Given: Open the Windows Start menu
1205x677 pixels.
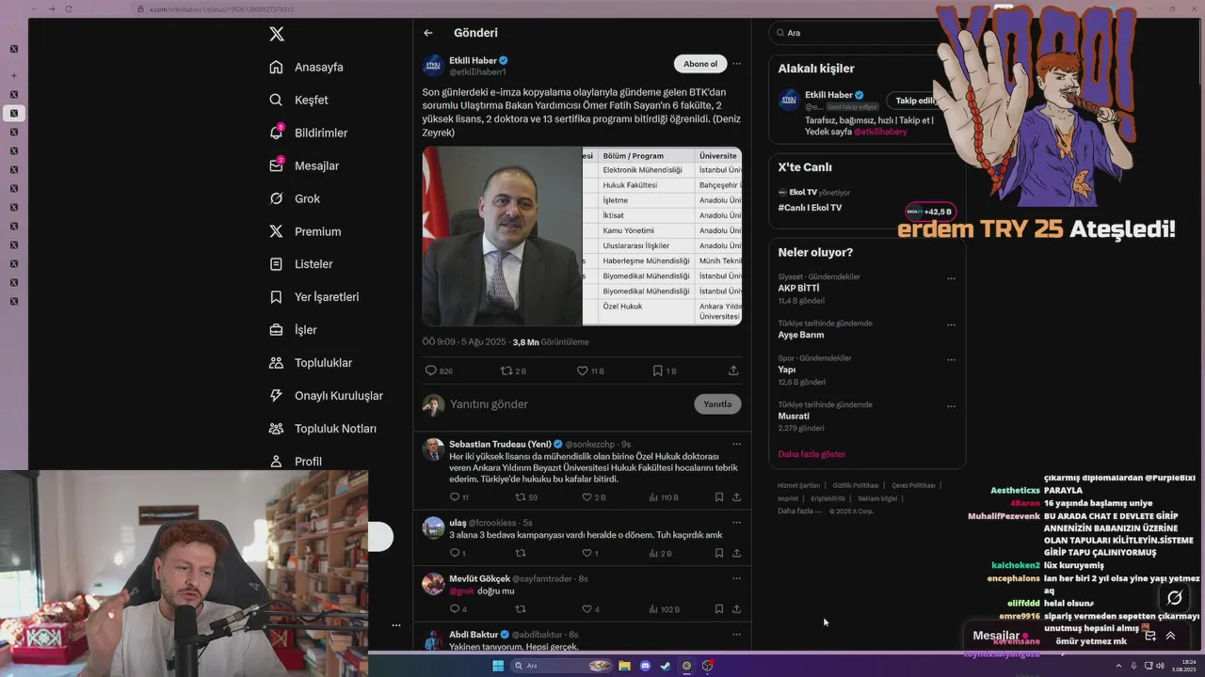Looking at the screenshot, I should (498, 666).
